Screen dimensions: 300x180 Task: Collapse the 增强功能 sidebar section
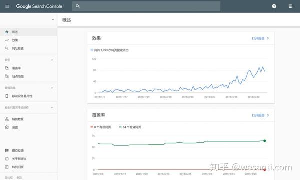(52, 88)
